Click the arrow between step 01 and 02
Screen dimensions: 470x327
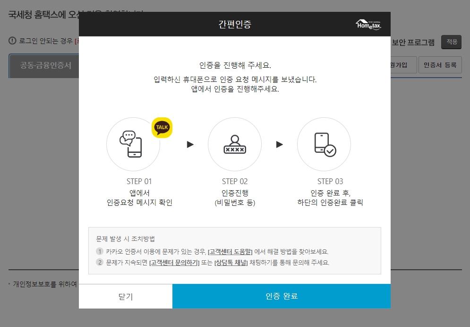click(190, 144)
